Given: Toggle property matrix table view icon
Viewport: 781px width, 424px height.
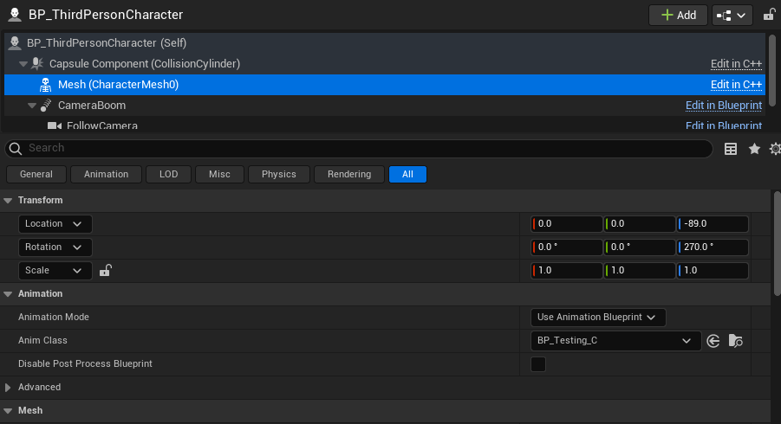Looking at the screenshot, I should 731,149.
